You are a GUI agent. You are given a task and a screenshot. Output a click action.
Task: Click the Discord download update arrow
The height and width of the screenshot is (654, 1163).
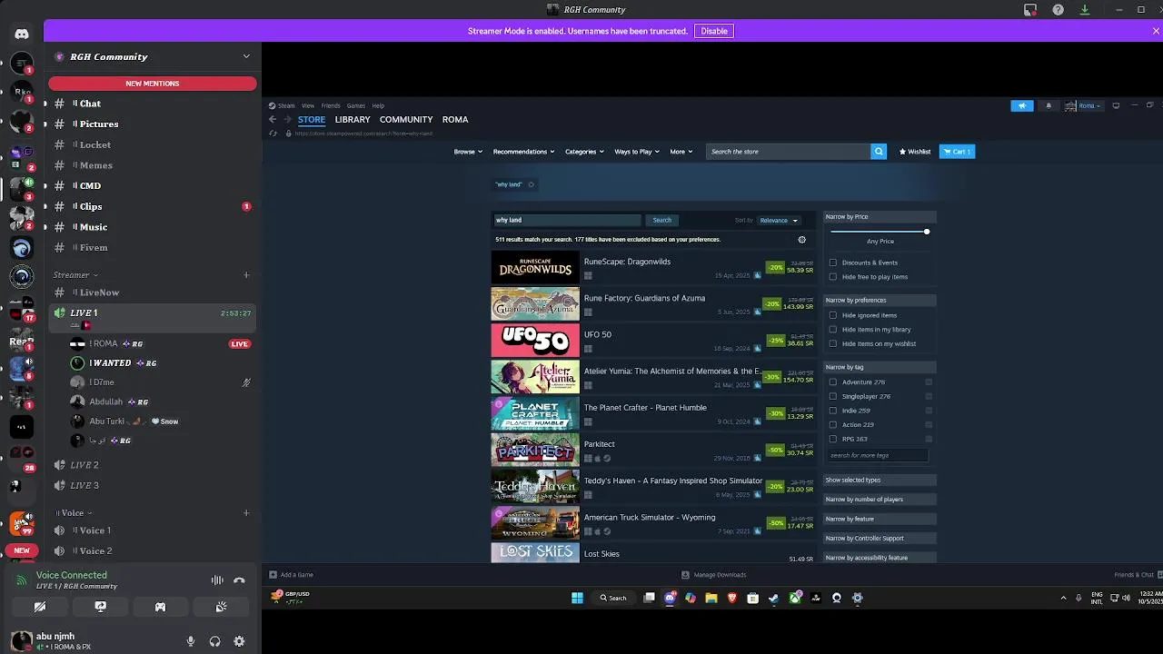pyautogui.click(x=1085, y=10)
